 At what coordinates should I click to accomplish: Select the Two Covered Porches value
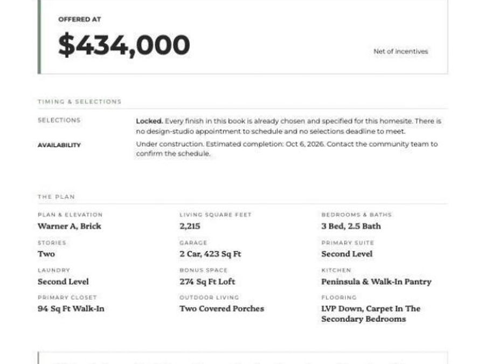point(221,308)
